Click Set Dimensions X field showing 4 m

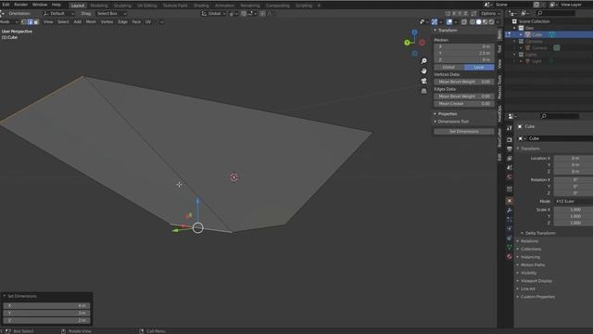(46, 305)
